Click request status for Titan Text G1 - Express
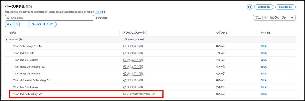The height and width of the screenshot is (101, 305). click(133, 60)
